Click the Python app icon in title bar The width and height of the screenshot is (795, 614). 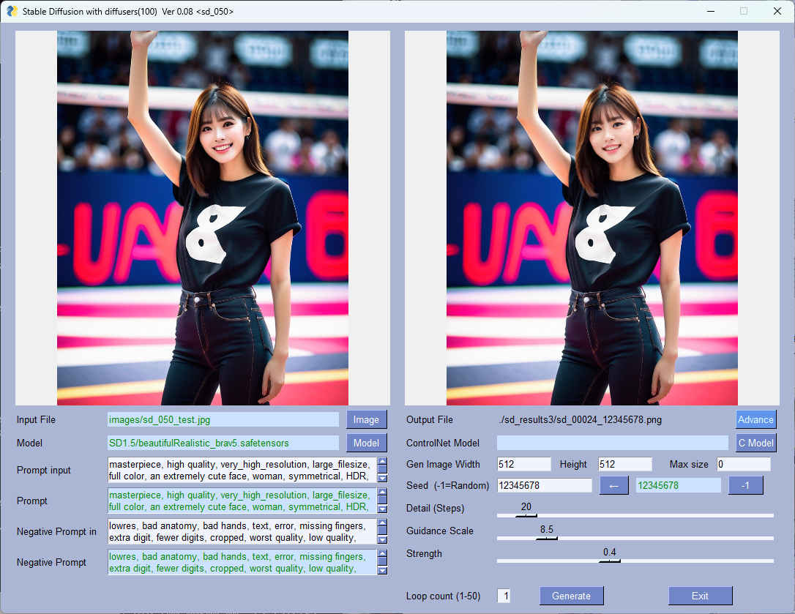(x=12, y=11)
